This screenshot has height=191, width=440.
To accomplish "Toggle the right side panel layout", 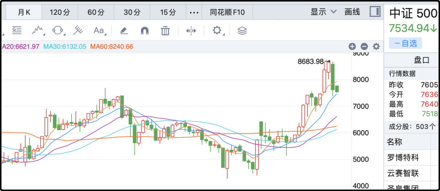I will [x=375, y=12].
